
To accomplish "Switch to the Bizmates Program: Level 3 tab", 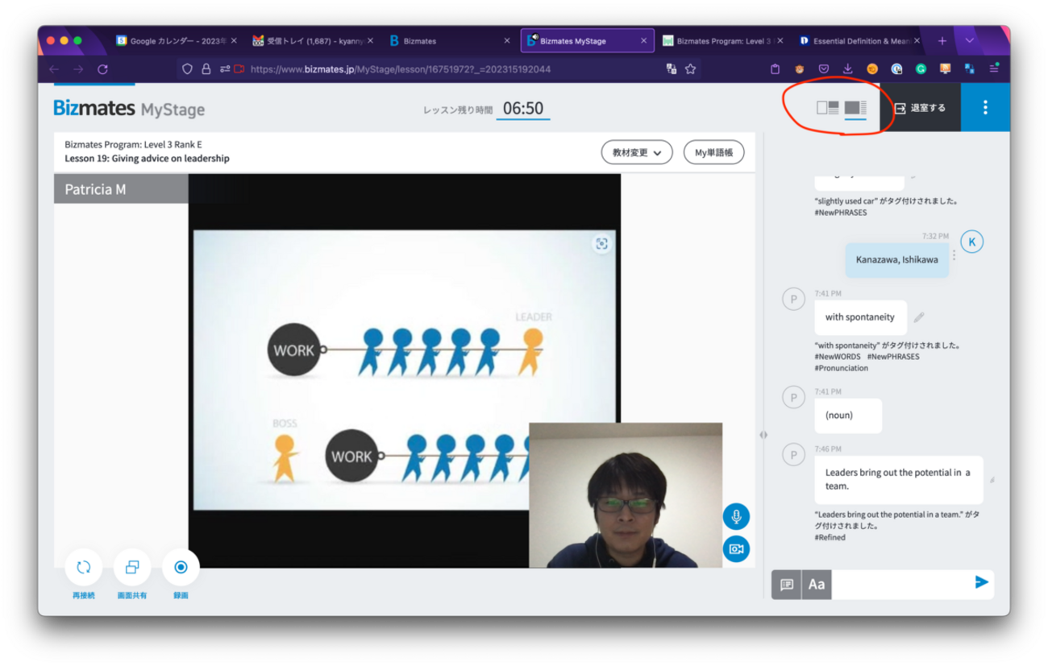I will tap(723, 41).
